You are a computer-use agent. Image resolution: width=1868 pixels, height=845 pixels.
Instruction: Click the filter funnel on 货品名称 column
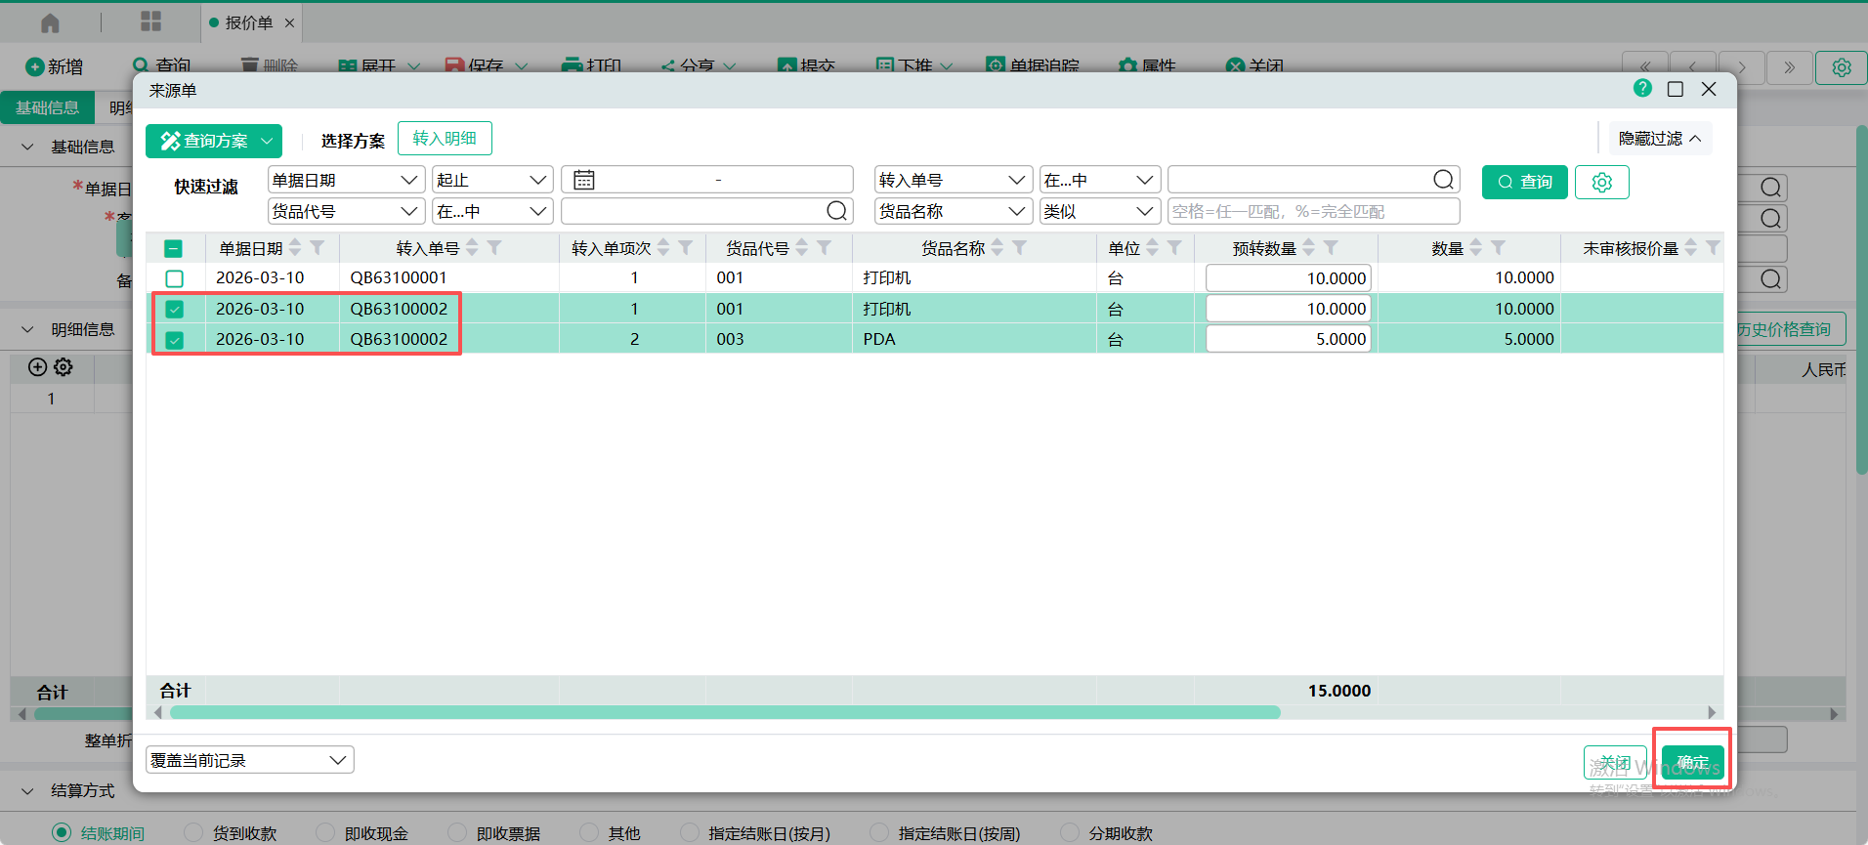1020,248
